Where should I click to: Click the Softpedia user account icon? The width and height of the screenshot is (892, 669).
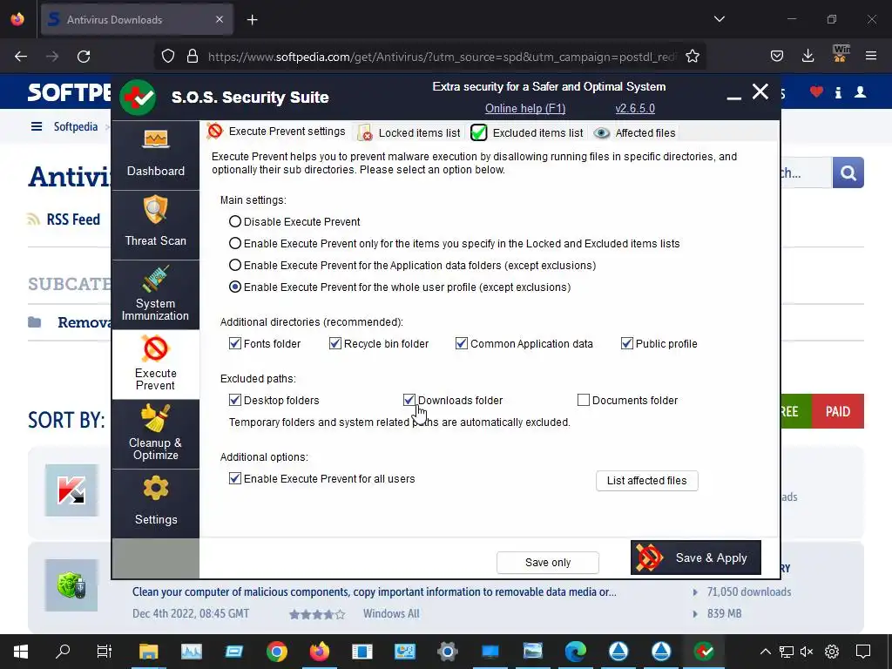tap(860, 92)
